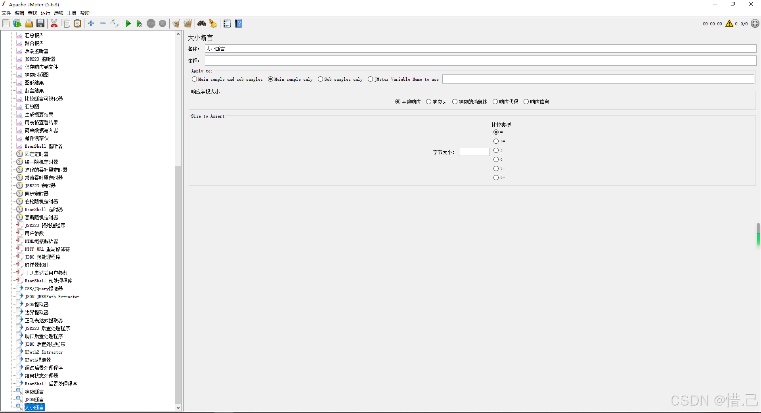The width and height of the screenshot is (761, 413).
Task: Start the test with green play icon
Action: (x=128, y=24)
